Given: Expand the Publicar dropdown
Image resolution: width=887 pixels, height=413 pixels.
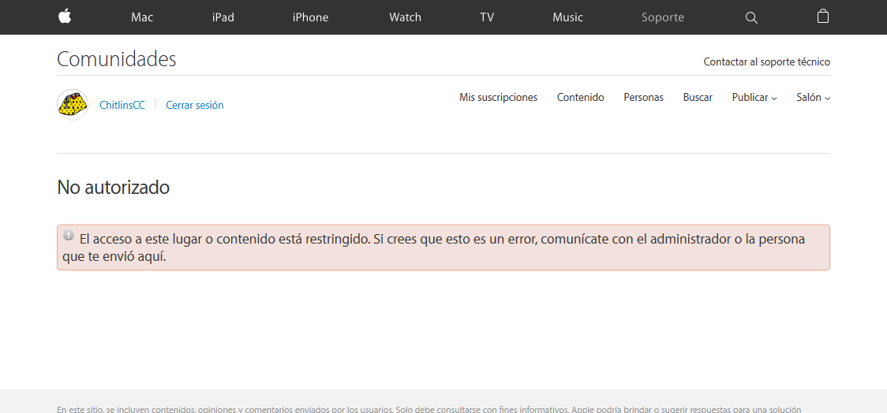Looking at the screenshot, I should pos(754,97).
